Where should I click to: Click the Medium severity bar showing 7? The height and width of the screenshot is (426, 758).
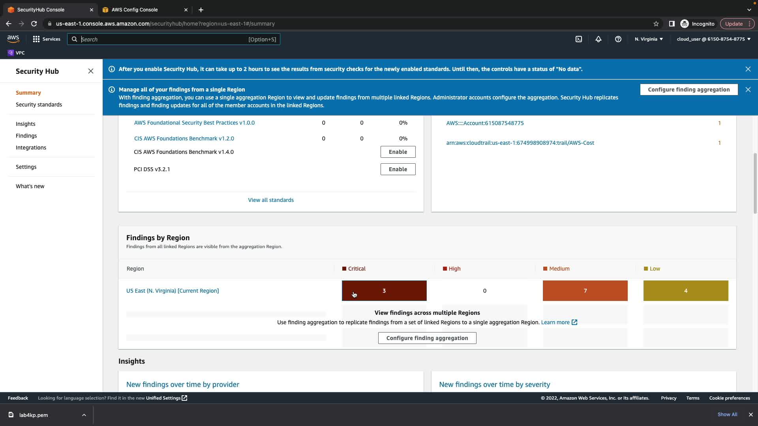(585, 291)
